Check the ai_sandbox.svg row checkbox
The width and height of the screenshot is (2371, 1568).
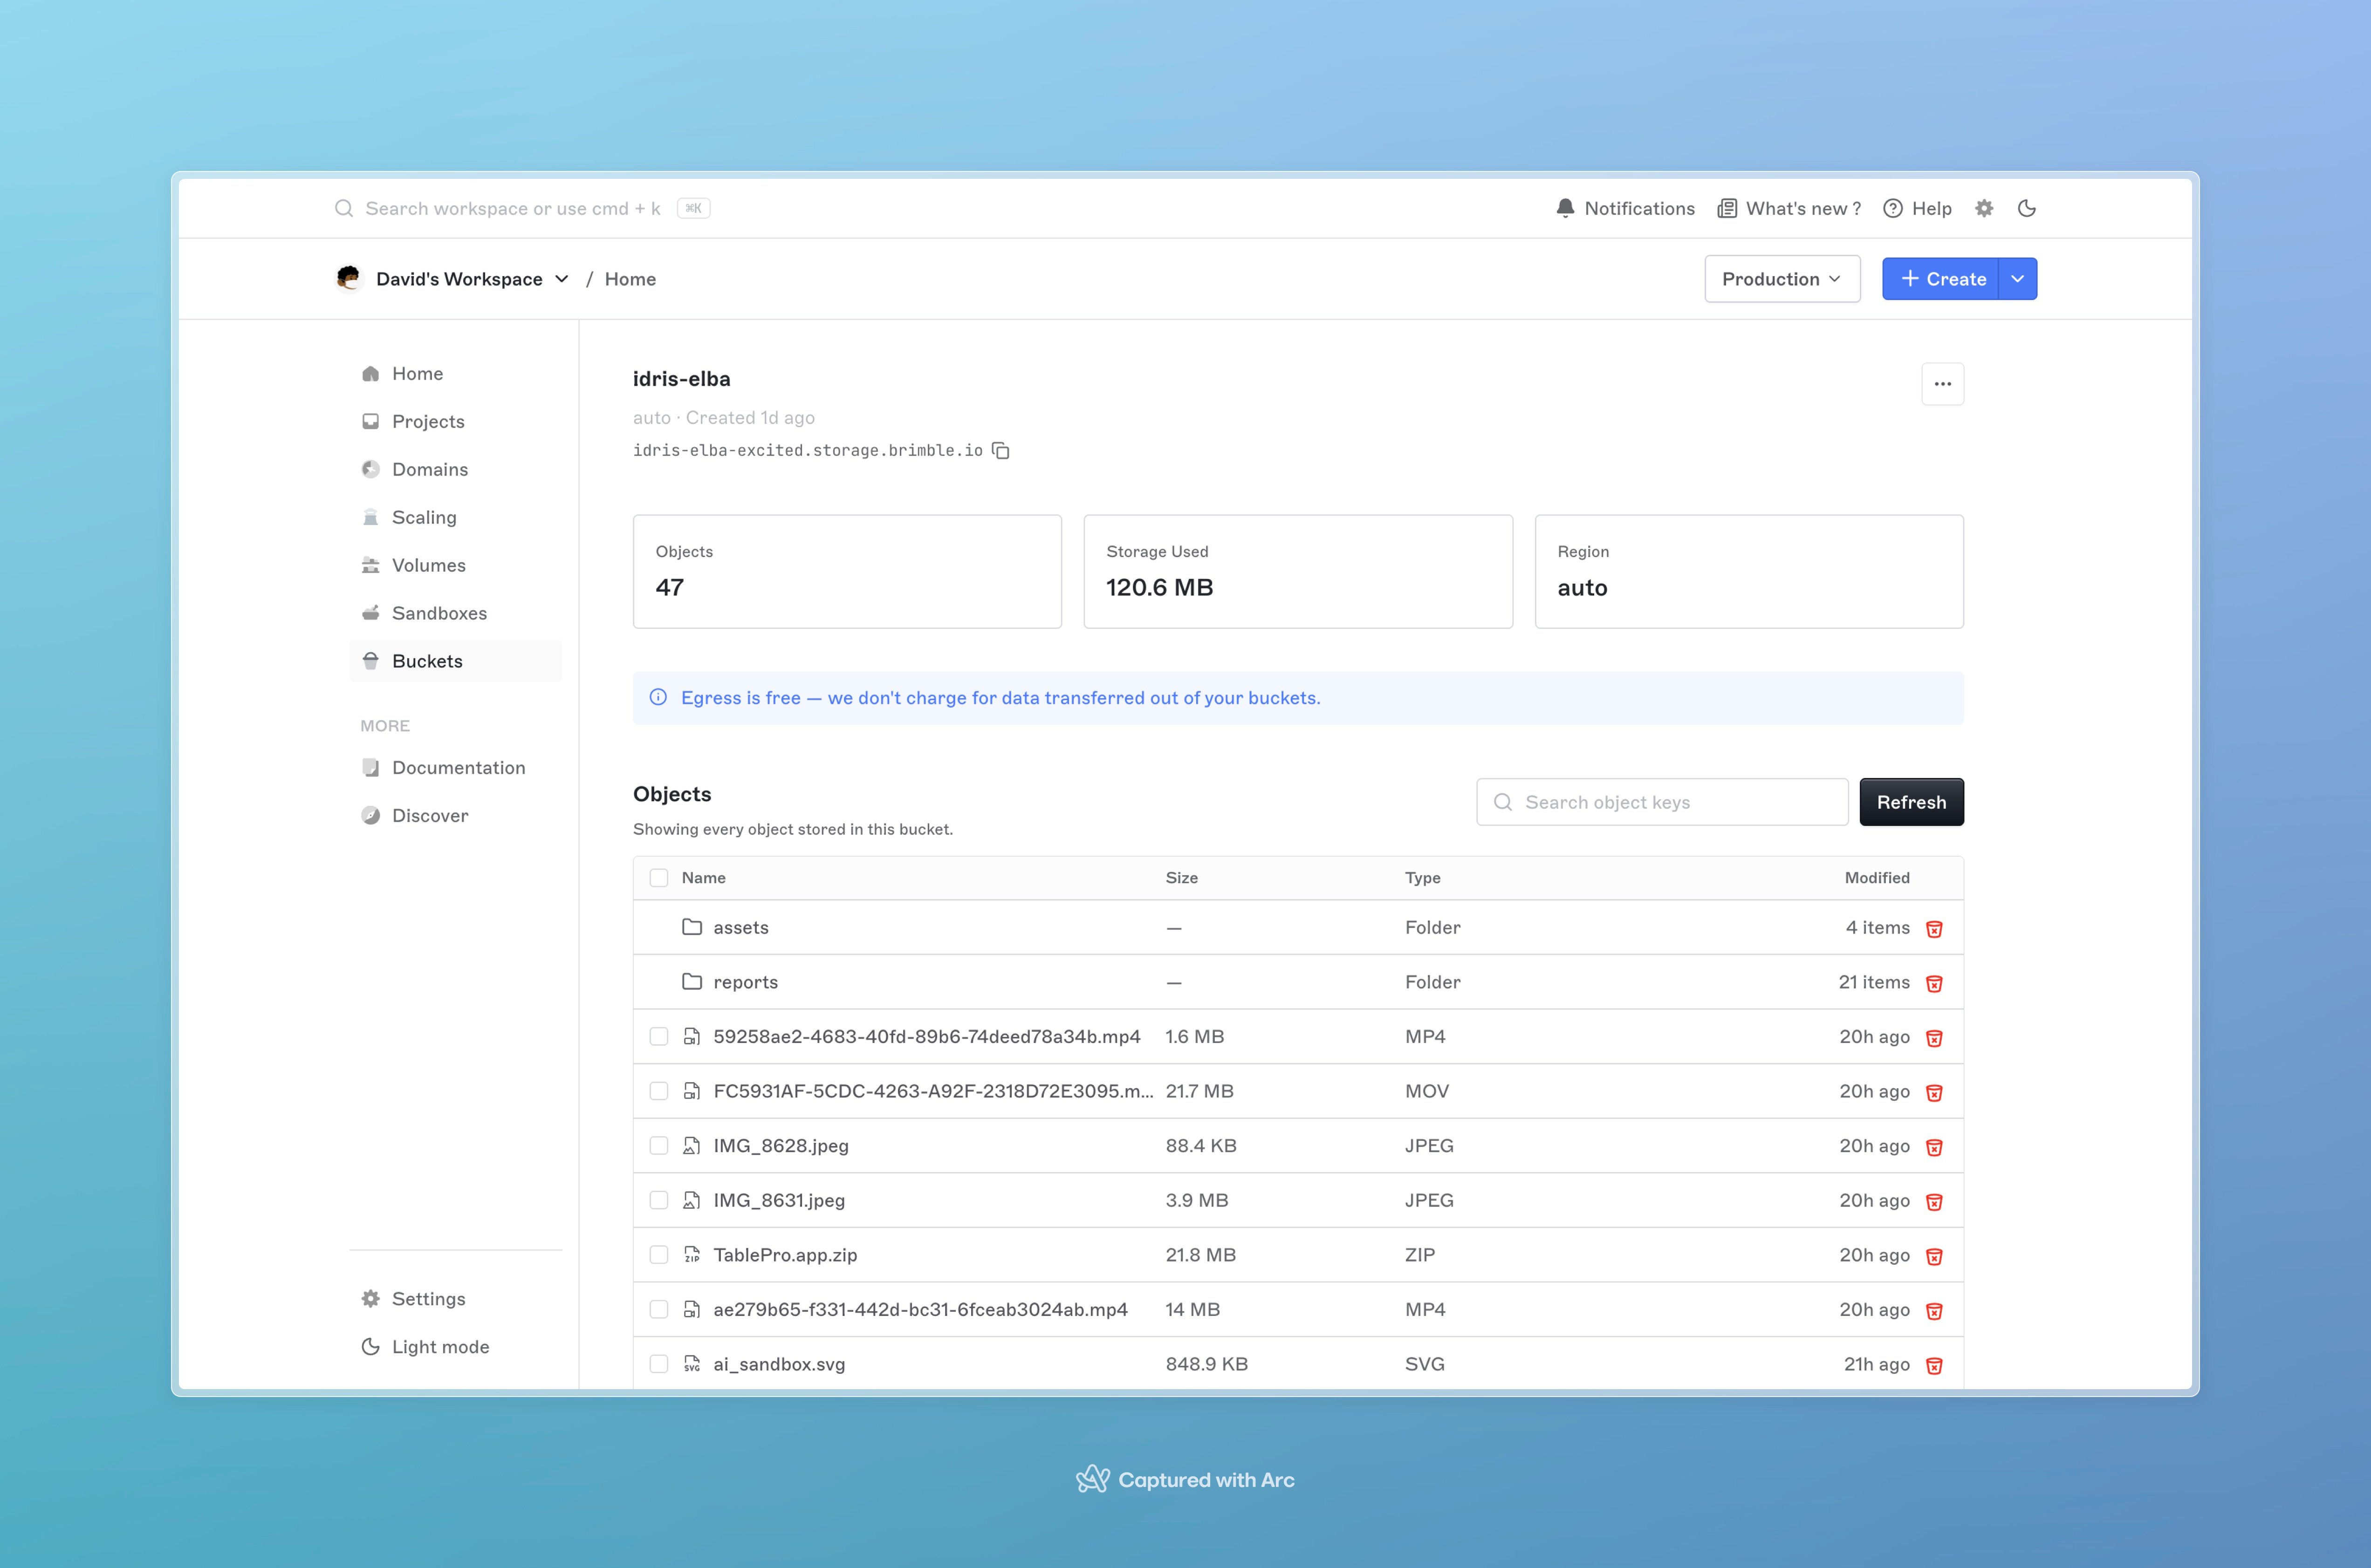[x=658, y=1363]
